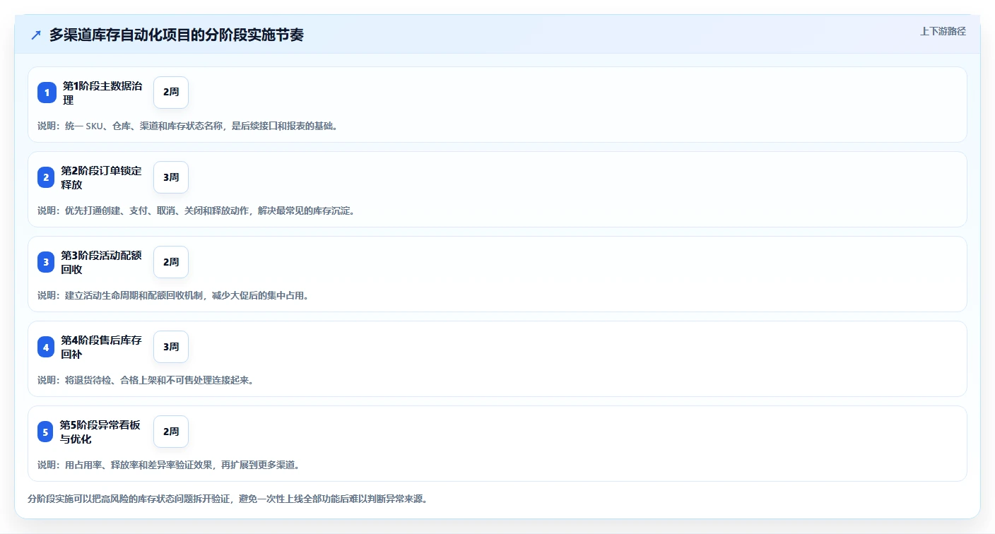Viewport: 995px width, 534px height.
Task: Click the diagonal arrow icon beside the title
Action: click(x=36, y=35)
